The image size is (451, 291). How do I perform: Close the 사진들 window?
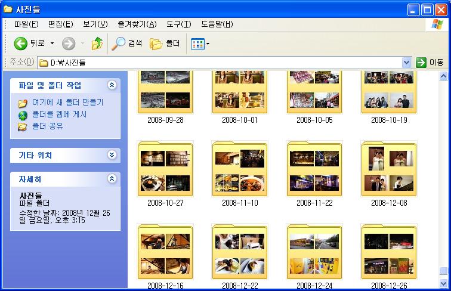(441, 10)
